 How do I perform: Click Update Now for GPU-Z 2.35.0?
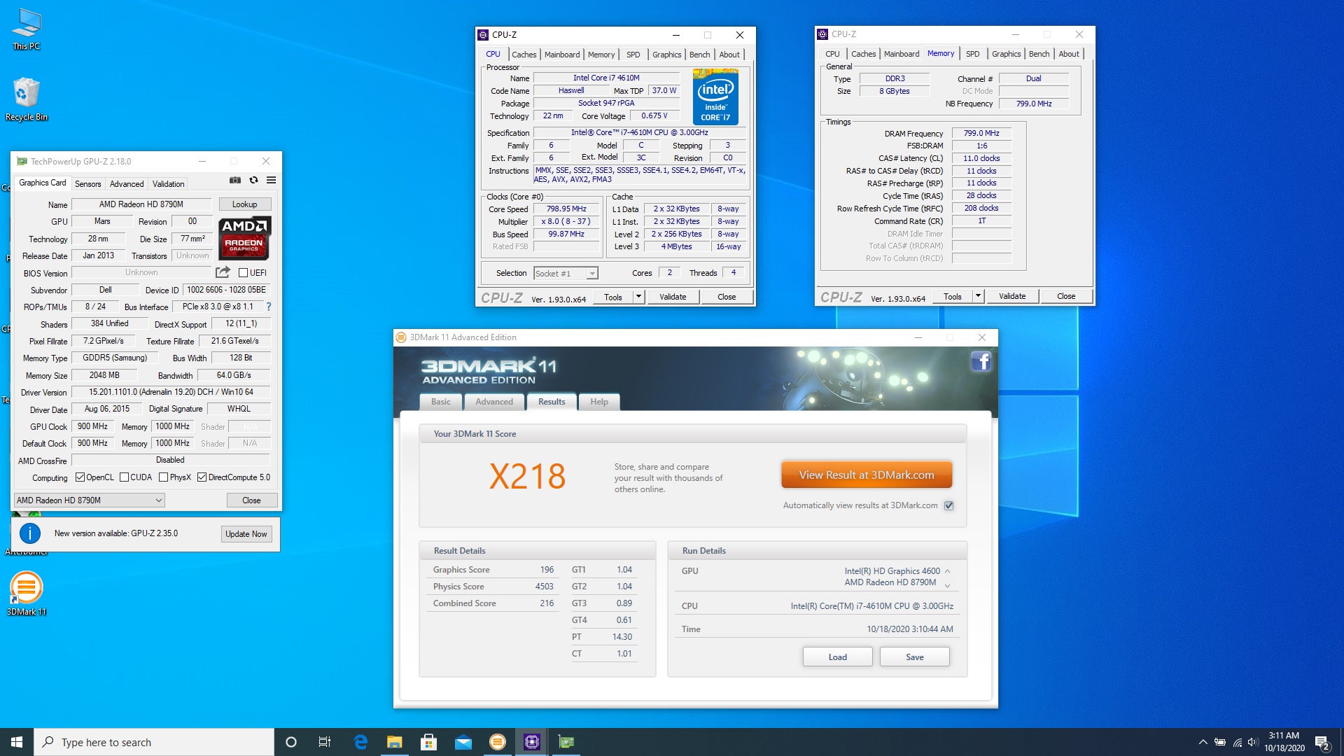click(246, 534)
